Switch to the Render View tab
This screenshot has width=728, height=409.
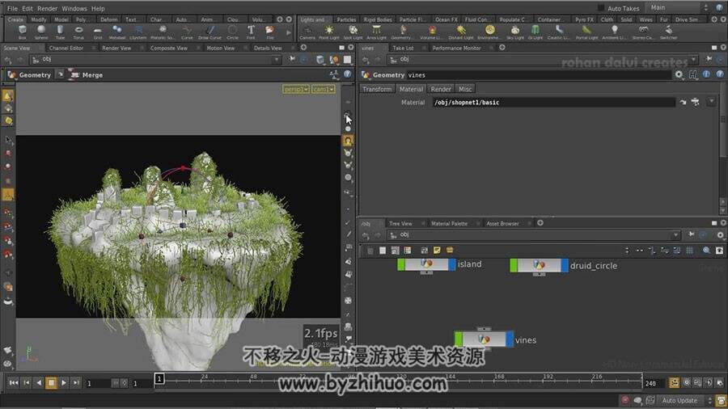116,48
